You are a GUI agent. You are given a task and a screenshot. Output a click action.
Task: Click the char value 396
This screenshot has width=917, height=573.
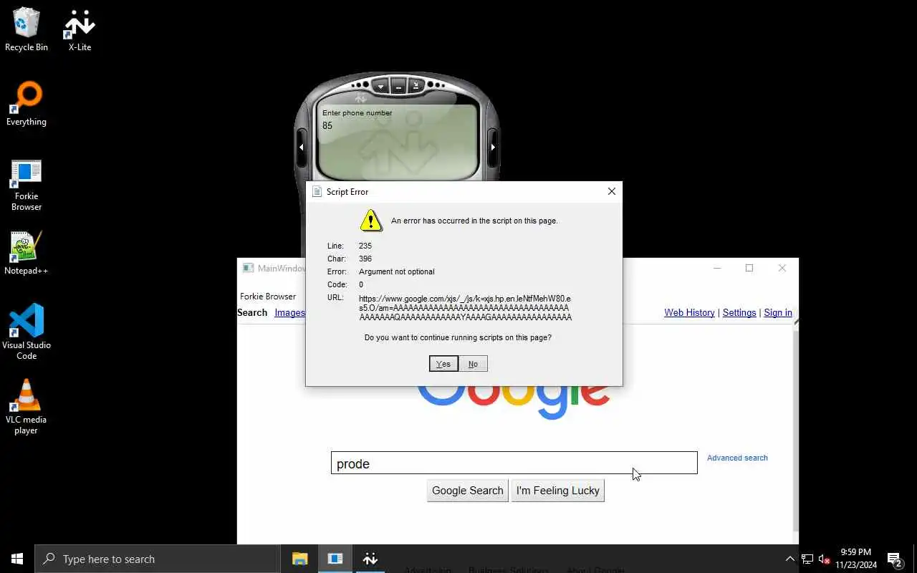(x=365, y=259)
